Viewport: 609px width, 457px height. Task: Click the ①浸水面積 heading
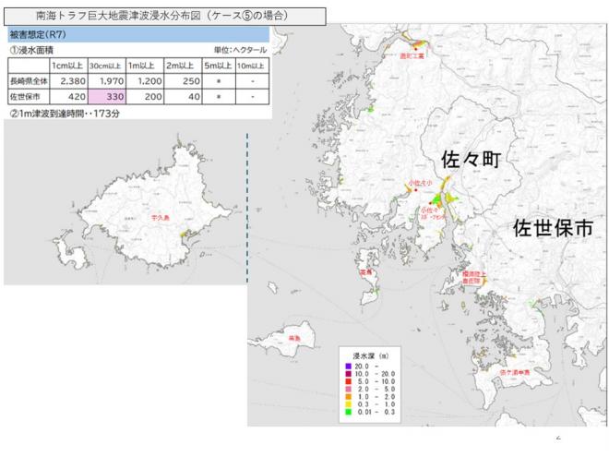[x=31, y=50]
